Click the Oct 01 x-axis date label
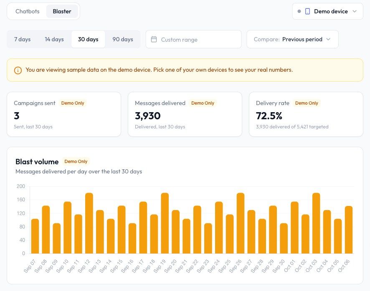 click(289, 266)
